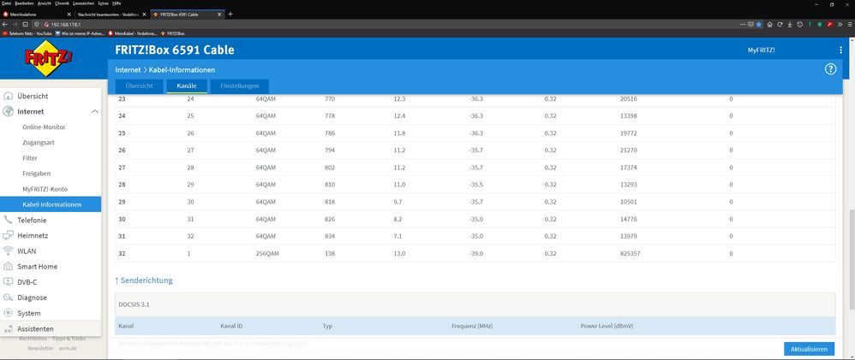This screenshot has height=360, width=855.
Task: Click the Senderichtung section heading
Action: tap(143, 280)
